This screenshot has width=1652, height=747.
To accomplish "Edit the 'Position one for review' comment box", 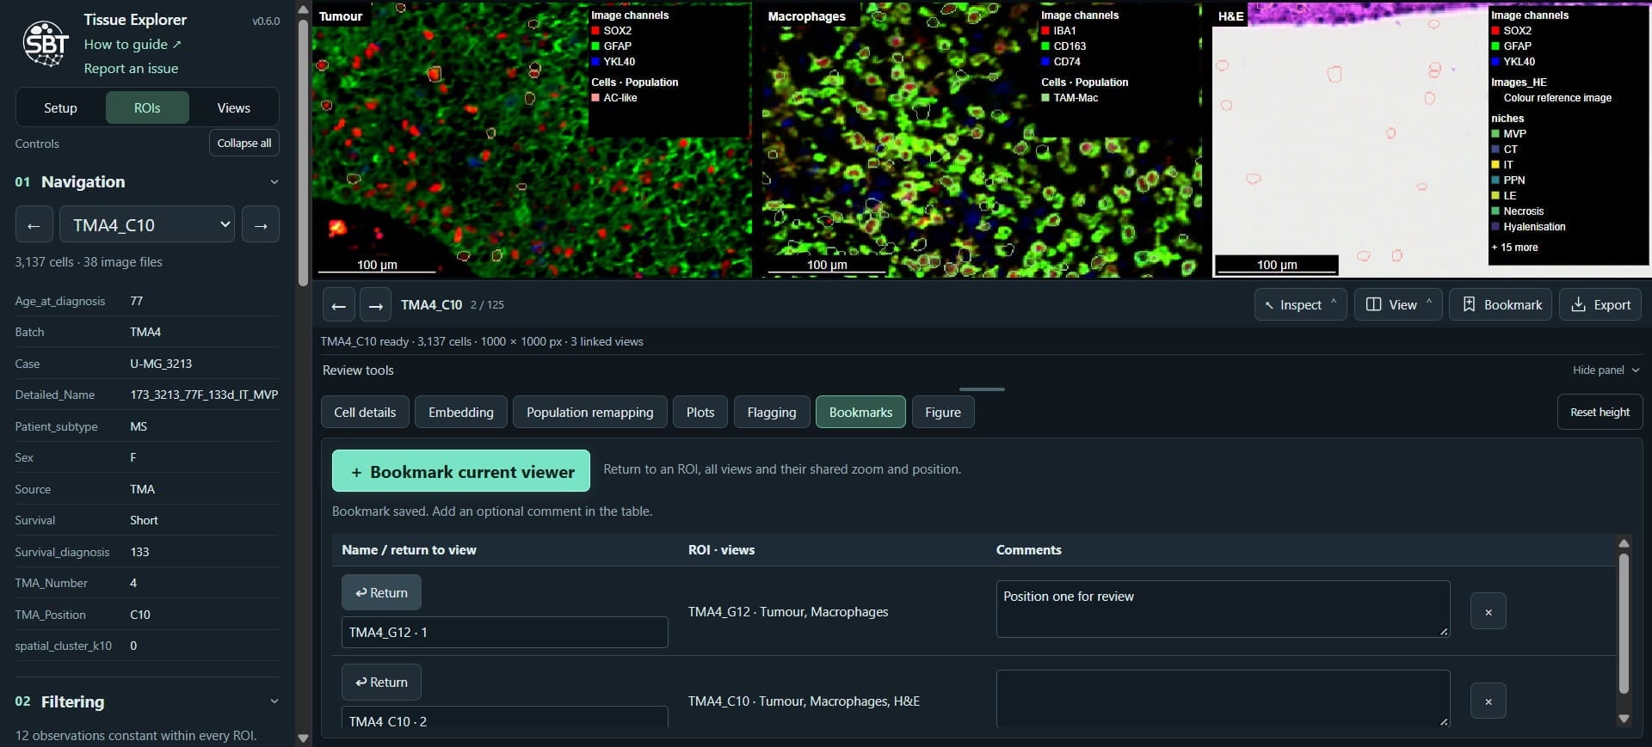I will 1223,609.
